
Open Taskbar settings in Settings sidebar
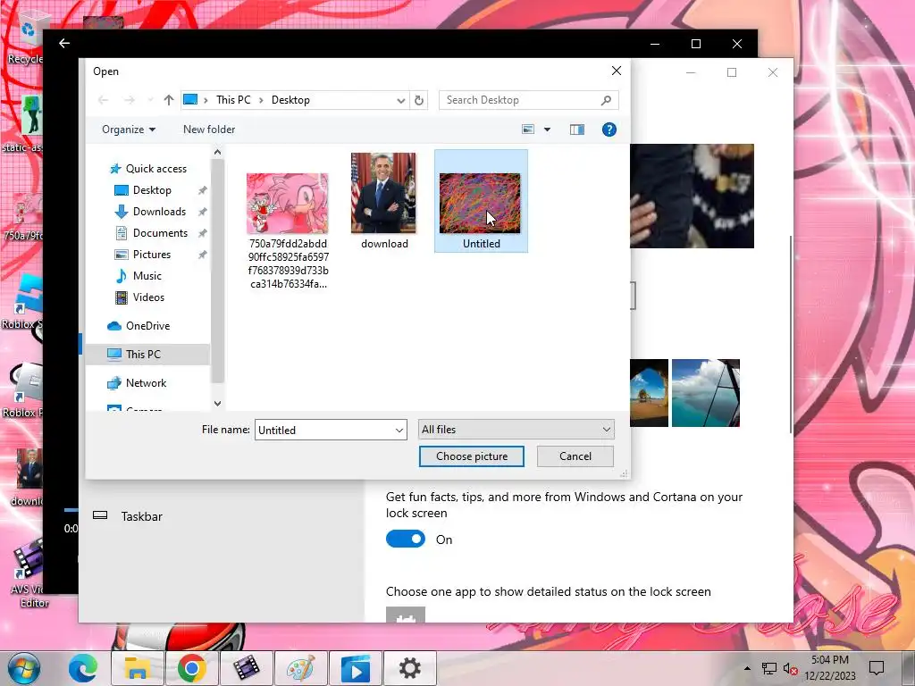141,516
